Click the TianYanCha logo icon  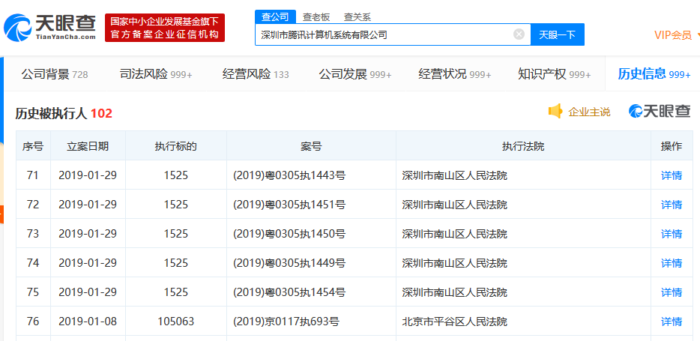tap(17, 28)
